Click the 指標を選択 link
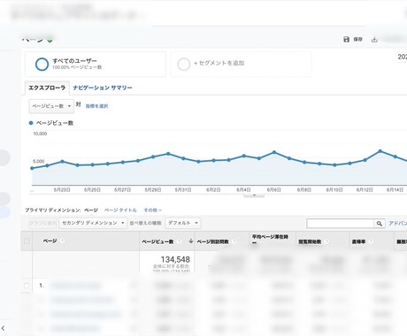 [x=96, y=106]
